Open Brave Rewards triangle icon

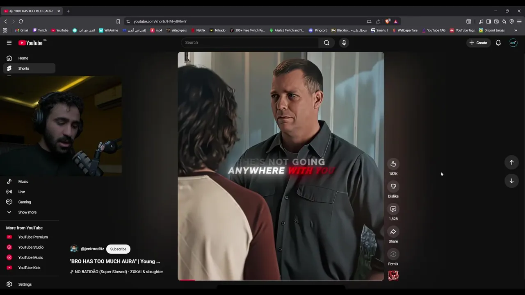(x=395, y=21)
